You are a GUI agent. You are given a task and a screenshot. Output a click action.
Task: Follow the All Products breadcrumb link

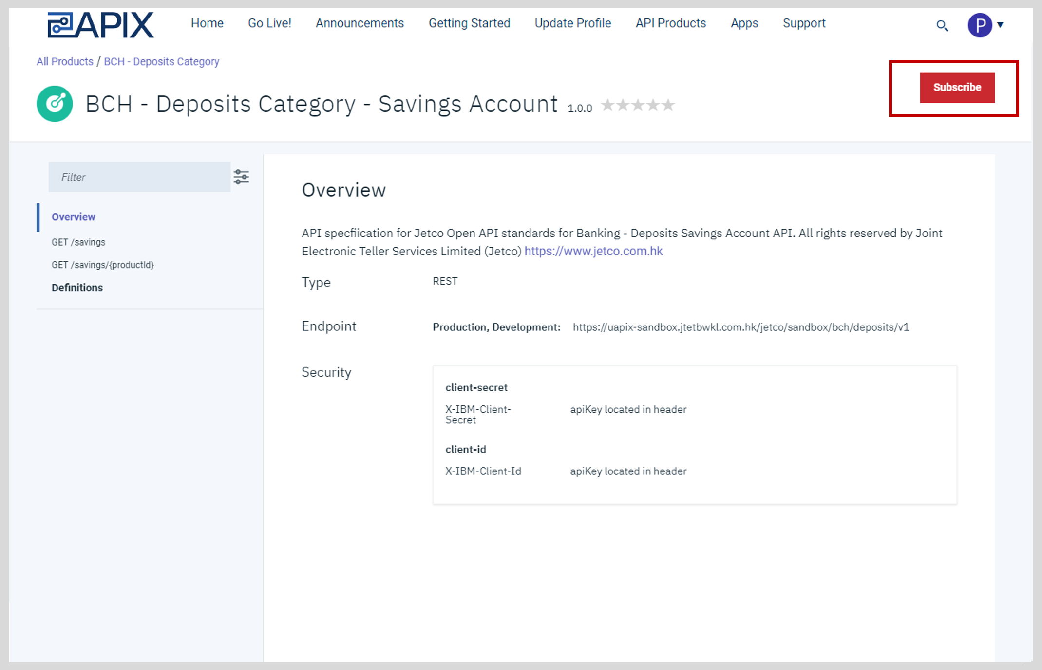coord(65,61)
